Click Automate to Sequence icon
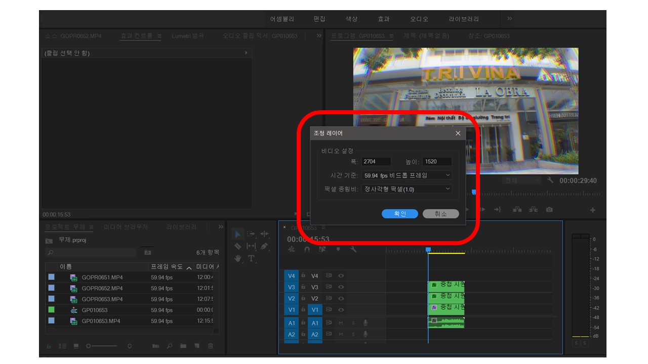 pos(156,346)
